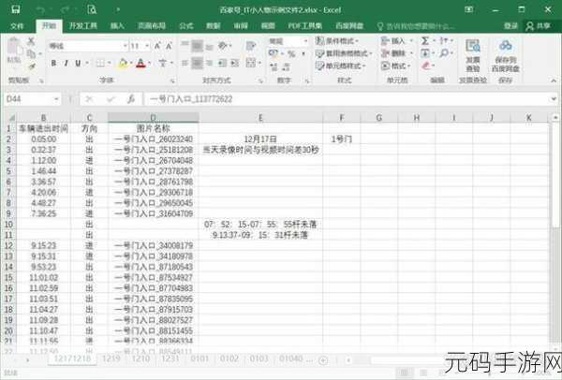Click the Clear eraser icon
The image size is (562, 380).
click(425, 66)
